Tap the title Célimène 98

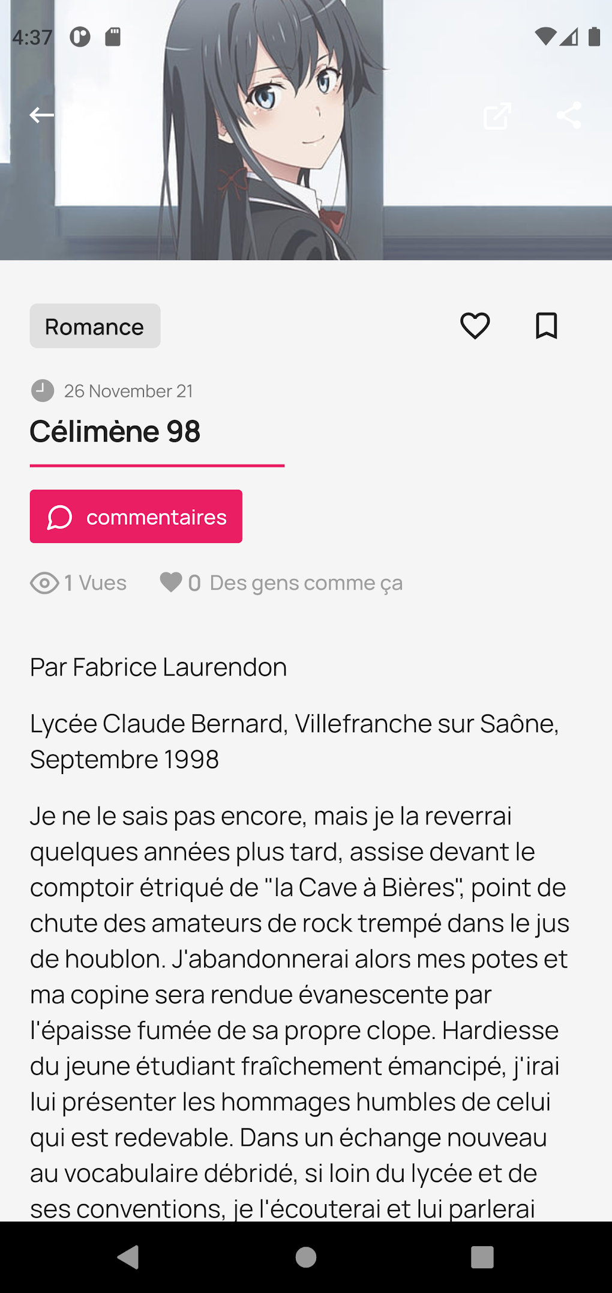(115, 431)
